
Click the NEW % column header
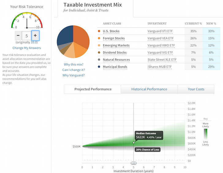(211, 24)
